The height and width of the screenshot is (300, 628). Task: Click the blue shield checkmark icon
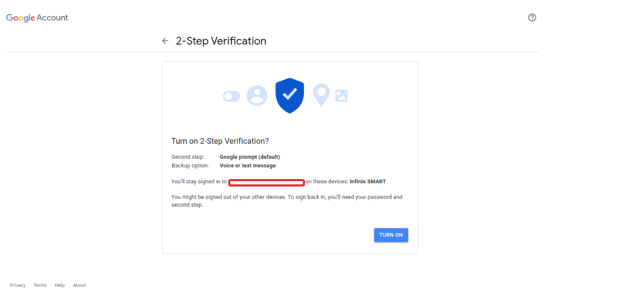point(289,95)
